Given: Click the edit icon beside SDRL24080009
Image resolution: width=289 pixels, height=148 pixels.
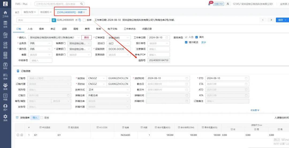Looking at the screenshot, I should (77, 20).
